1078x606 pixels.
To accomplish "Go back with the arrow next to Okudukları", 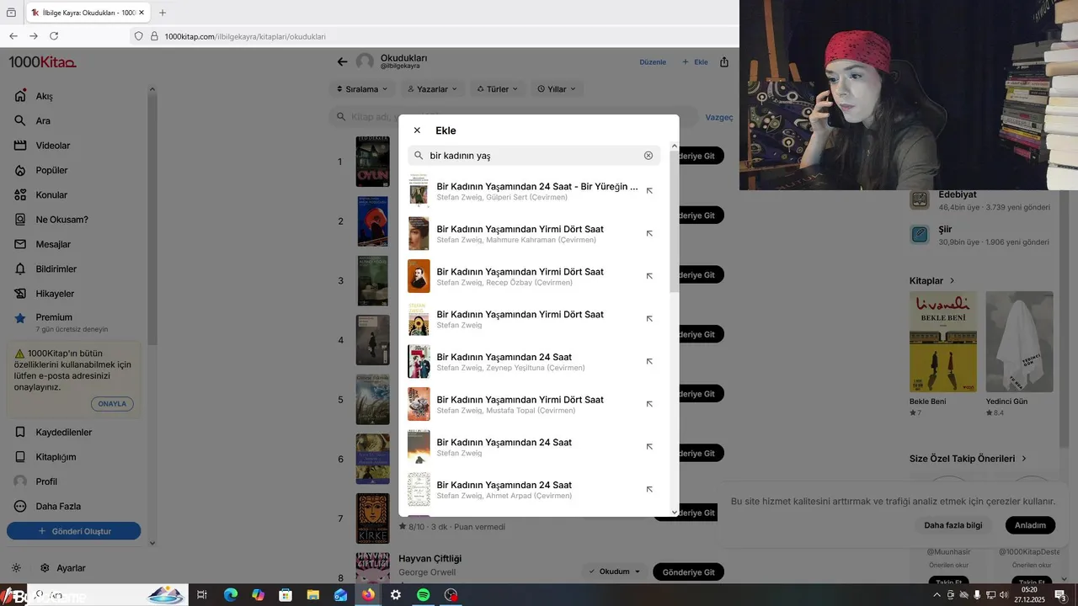I will (x=342, y=61).
